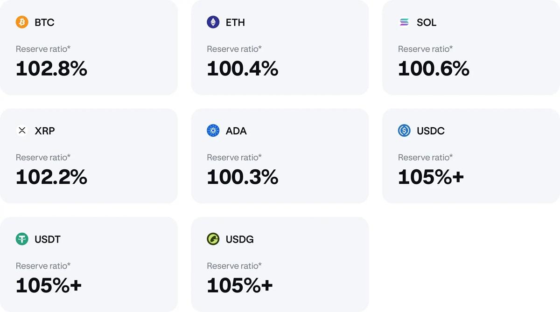Click the green USDG icon
The height and width of the screenshot is (312, 560).
[213, 239]
